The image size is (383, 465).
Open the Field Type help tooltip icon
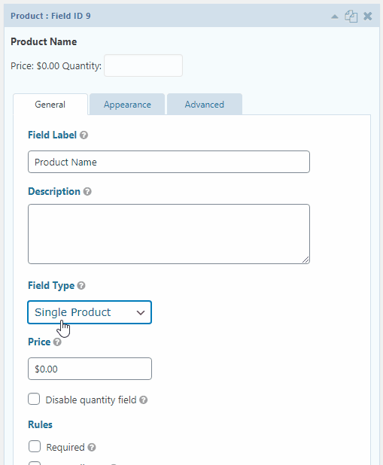point(81,286)
